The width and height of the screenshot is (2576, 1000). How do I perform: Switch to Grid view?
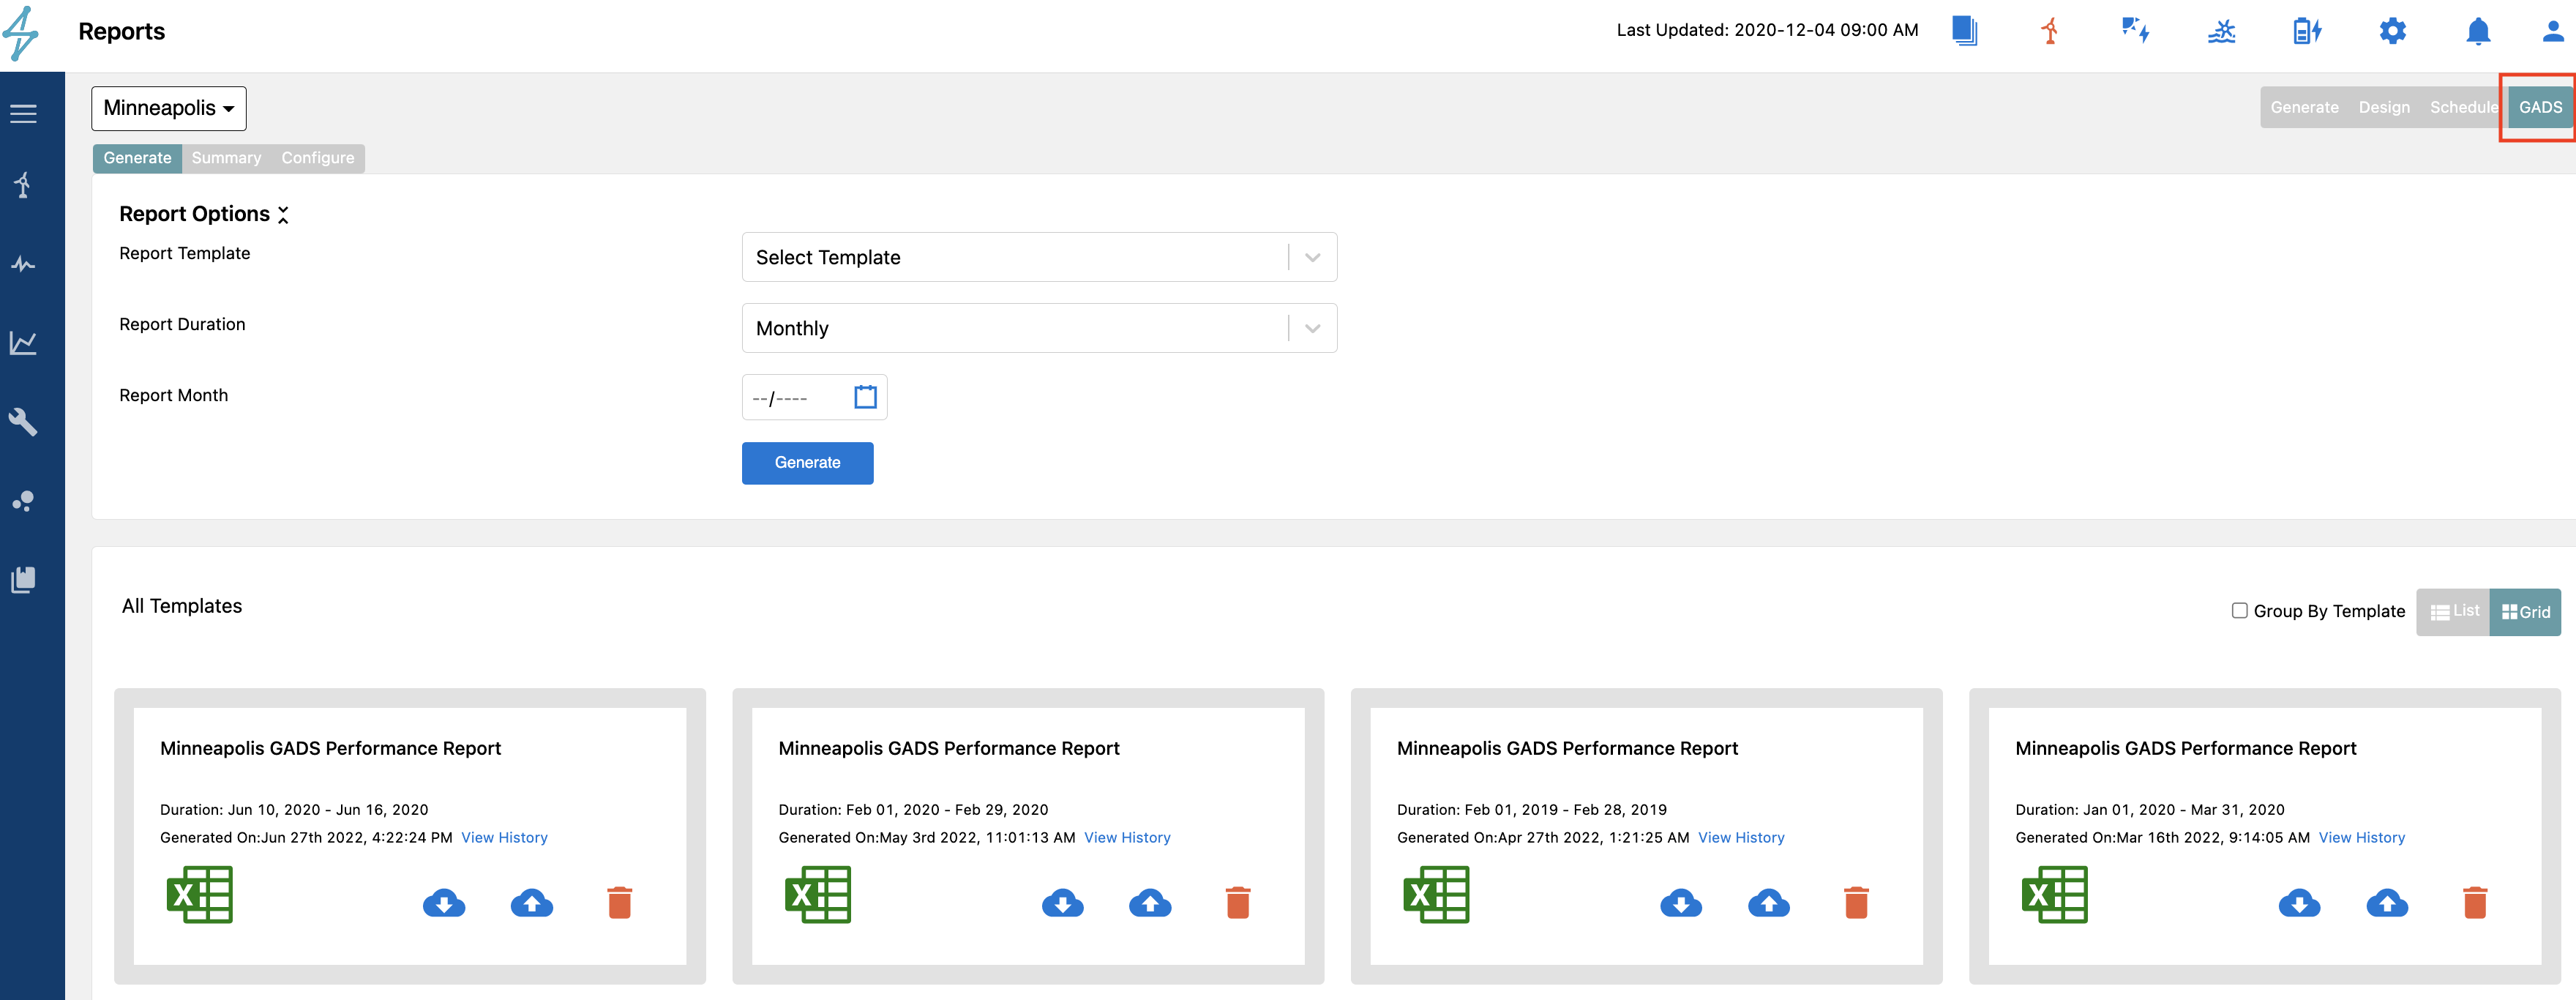click(x=2525, y=612)
